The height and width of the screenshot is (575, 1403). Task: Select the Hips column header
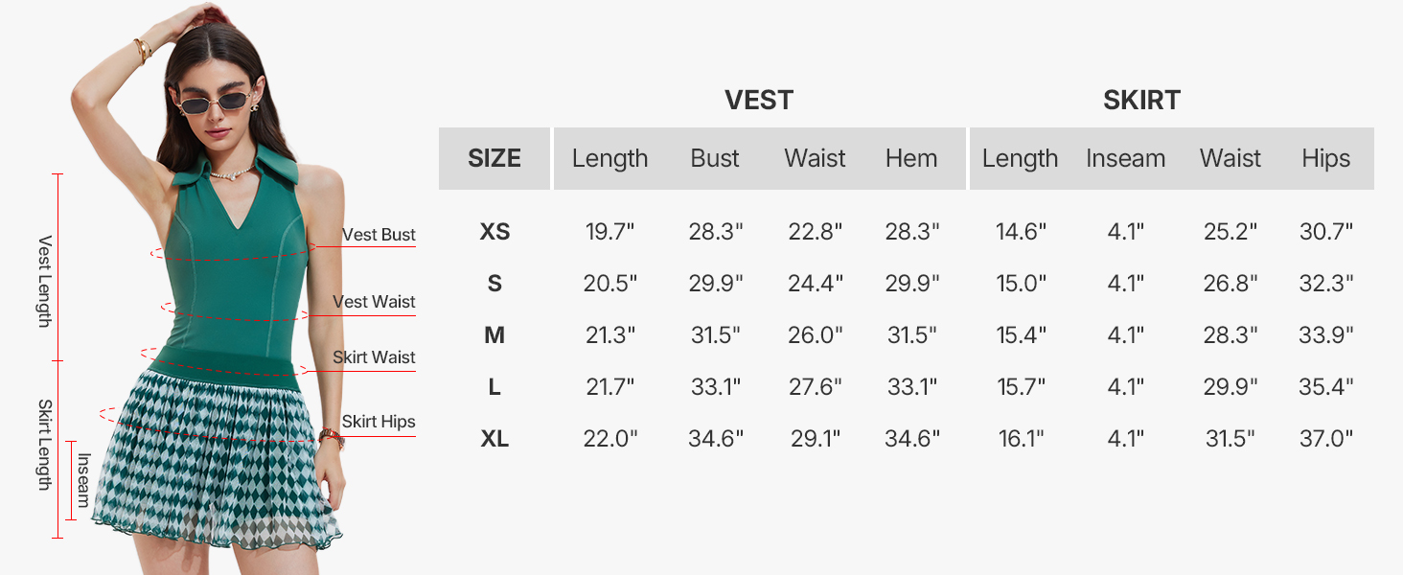1325,158
